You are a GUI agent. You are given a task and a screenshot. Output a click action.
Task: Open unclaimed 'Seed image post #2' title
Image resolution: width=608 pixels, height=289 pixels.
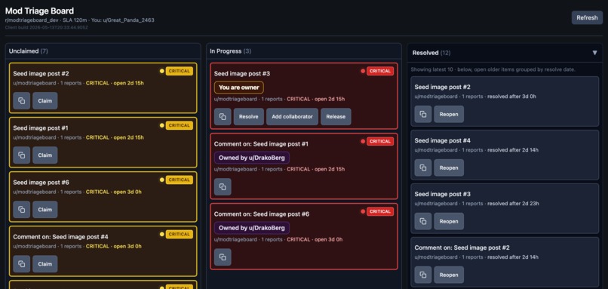(41, 74)
